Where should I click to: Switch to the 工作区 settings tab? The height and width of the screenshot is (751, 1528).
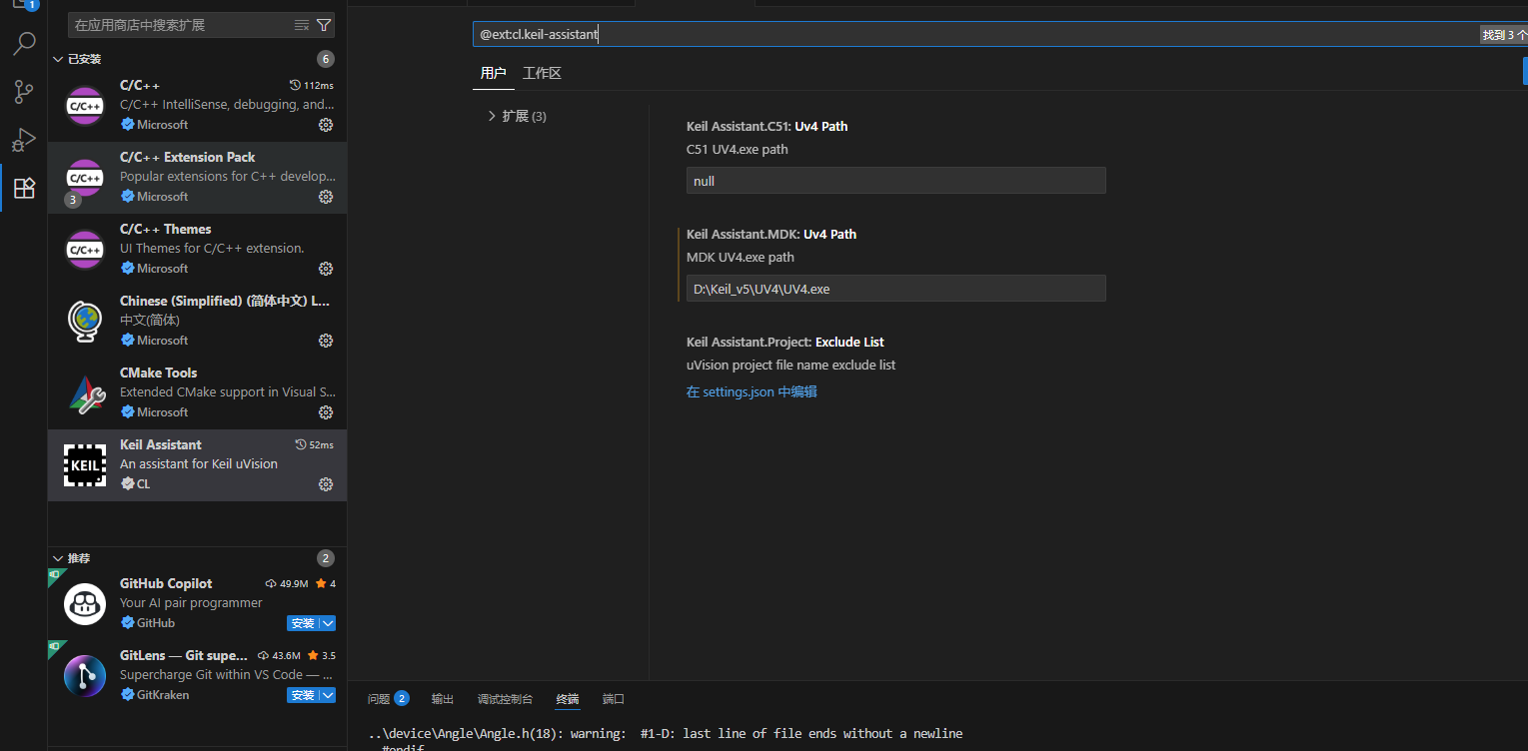tap(542, 72)
